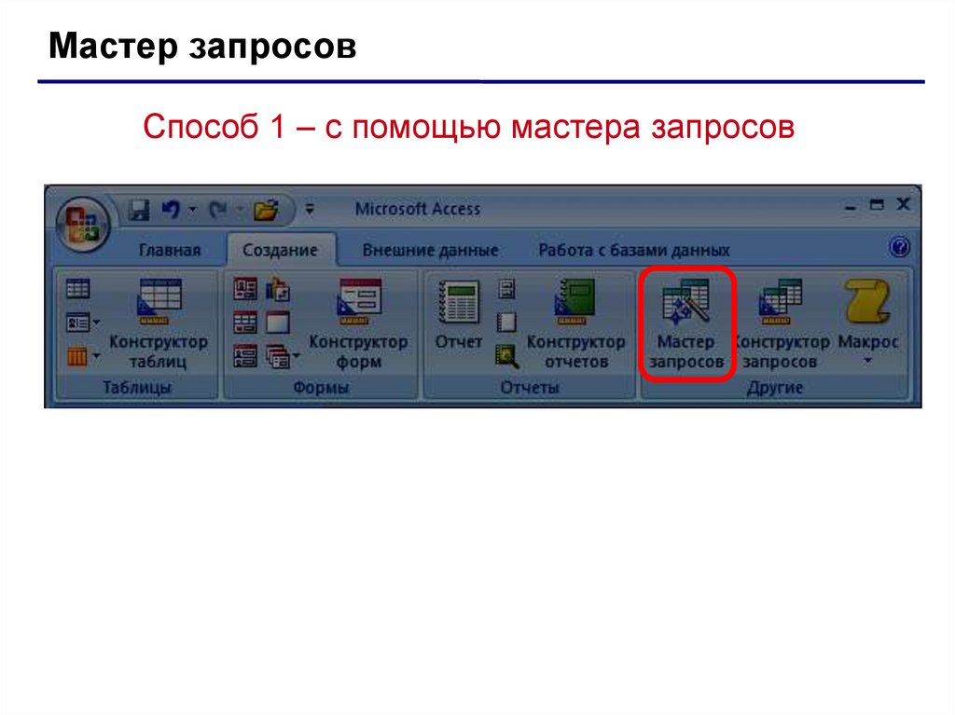The image size is (955, 715).
Task: Click the orange SharePoint Lists icon
Action: pyautogui.click(x=76, y=356)
